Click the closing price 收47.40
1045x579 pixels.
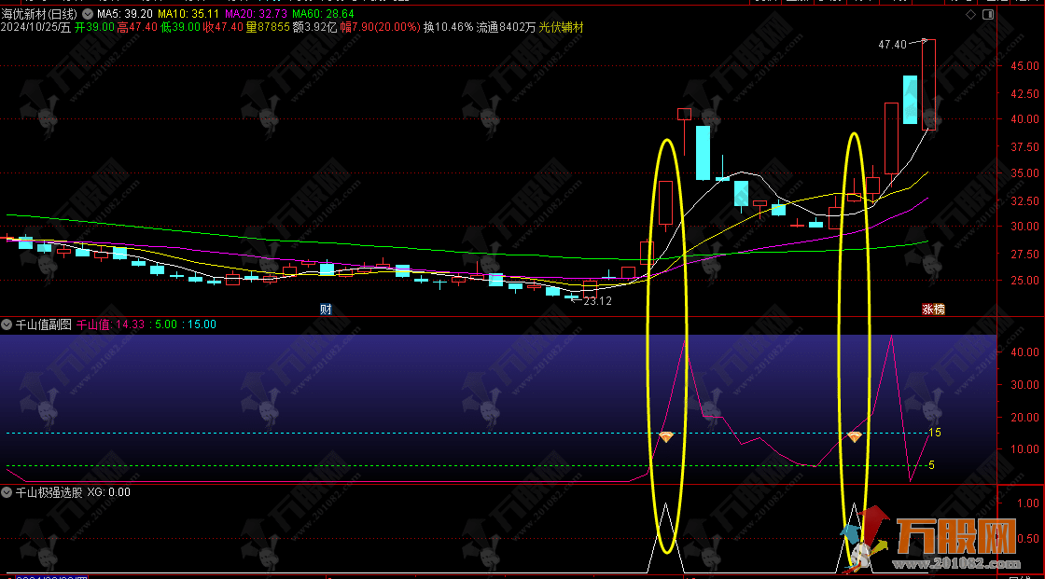pos(223,27)
